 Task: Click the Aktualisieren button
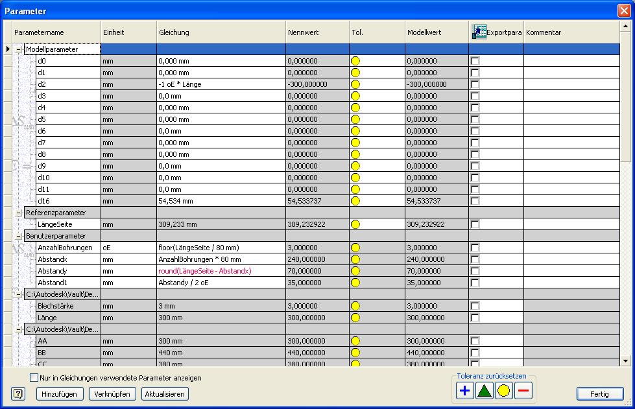tap(165, 393)
